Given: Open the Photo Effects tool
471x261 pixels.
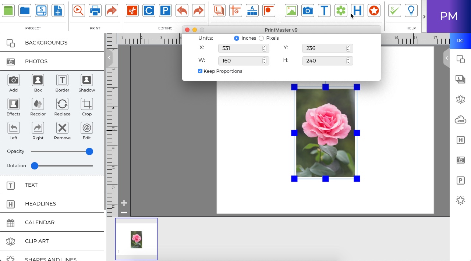Looking at the screenshot, I should [x=13, y=107].
